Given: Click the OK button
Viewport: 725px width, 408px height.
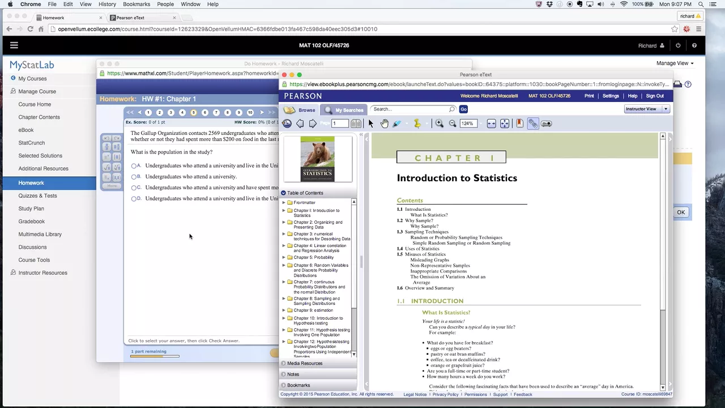Looking at the screenshot, I should coord(681,212).
